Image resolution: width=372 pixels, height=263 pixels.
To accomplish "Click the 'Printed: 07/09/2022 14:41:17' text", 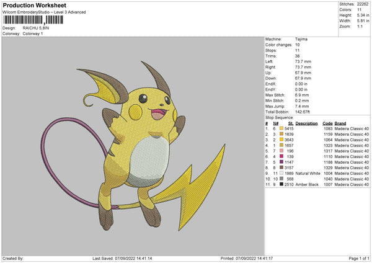I will click(247, 258).
